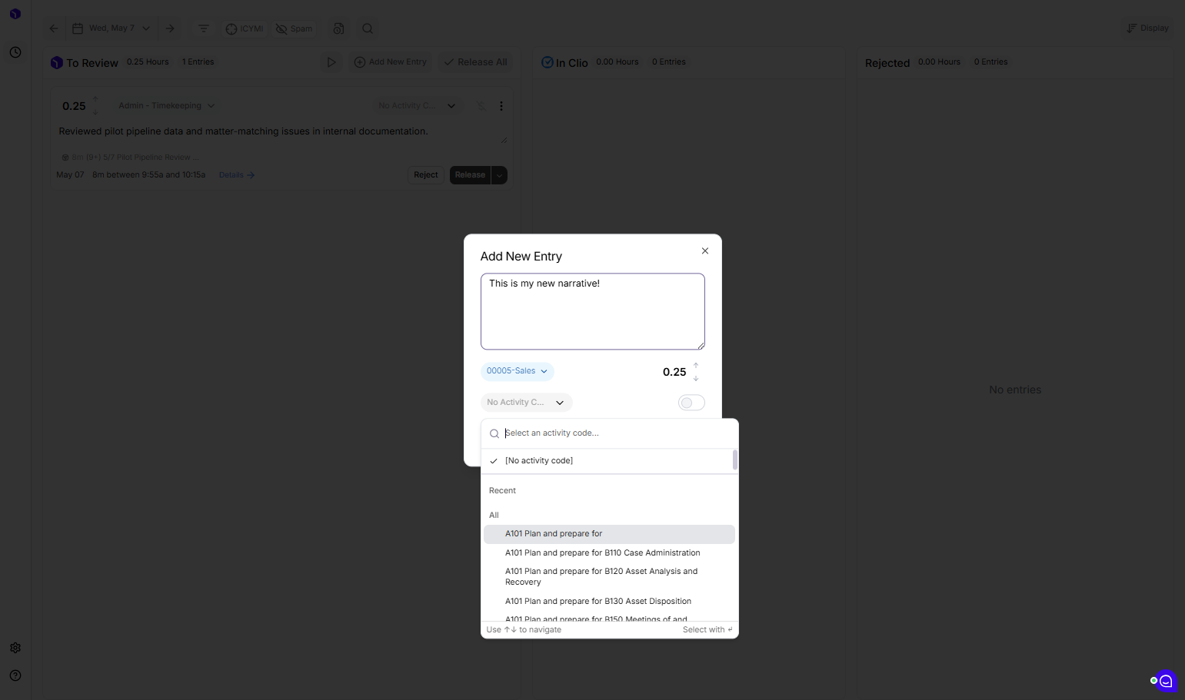Image resolution: width=1185 pixels, height=700 pixels.
Task: Collapse the dialog's No Activity Code dropdown
Action: [x=527, y=403]
